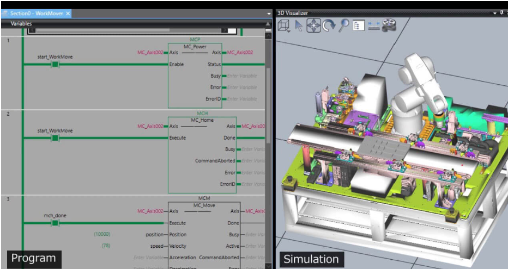Select rung number 1
The width and height of the screenshot is (508, 269).
(x=8, y=40)
